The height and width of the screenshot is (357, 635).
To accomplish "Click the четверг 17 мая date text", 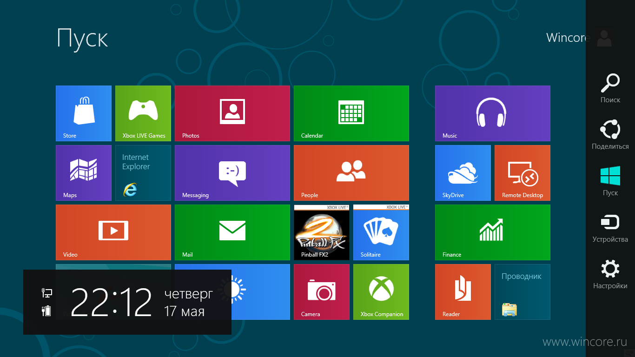I will (x=189, y=302).
